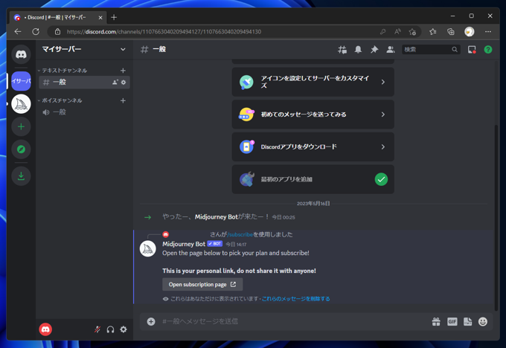The height and width of the screenshot is (348, 506).
Task: Open browser settings and more menu
Action: pyautogui.click(x=488, y=32)
